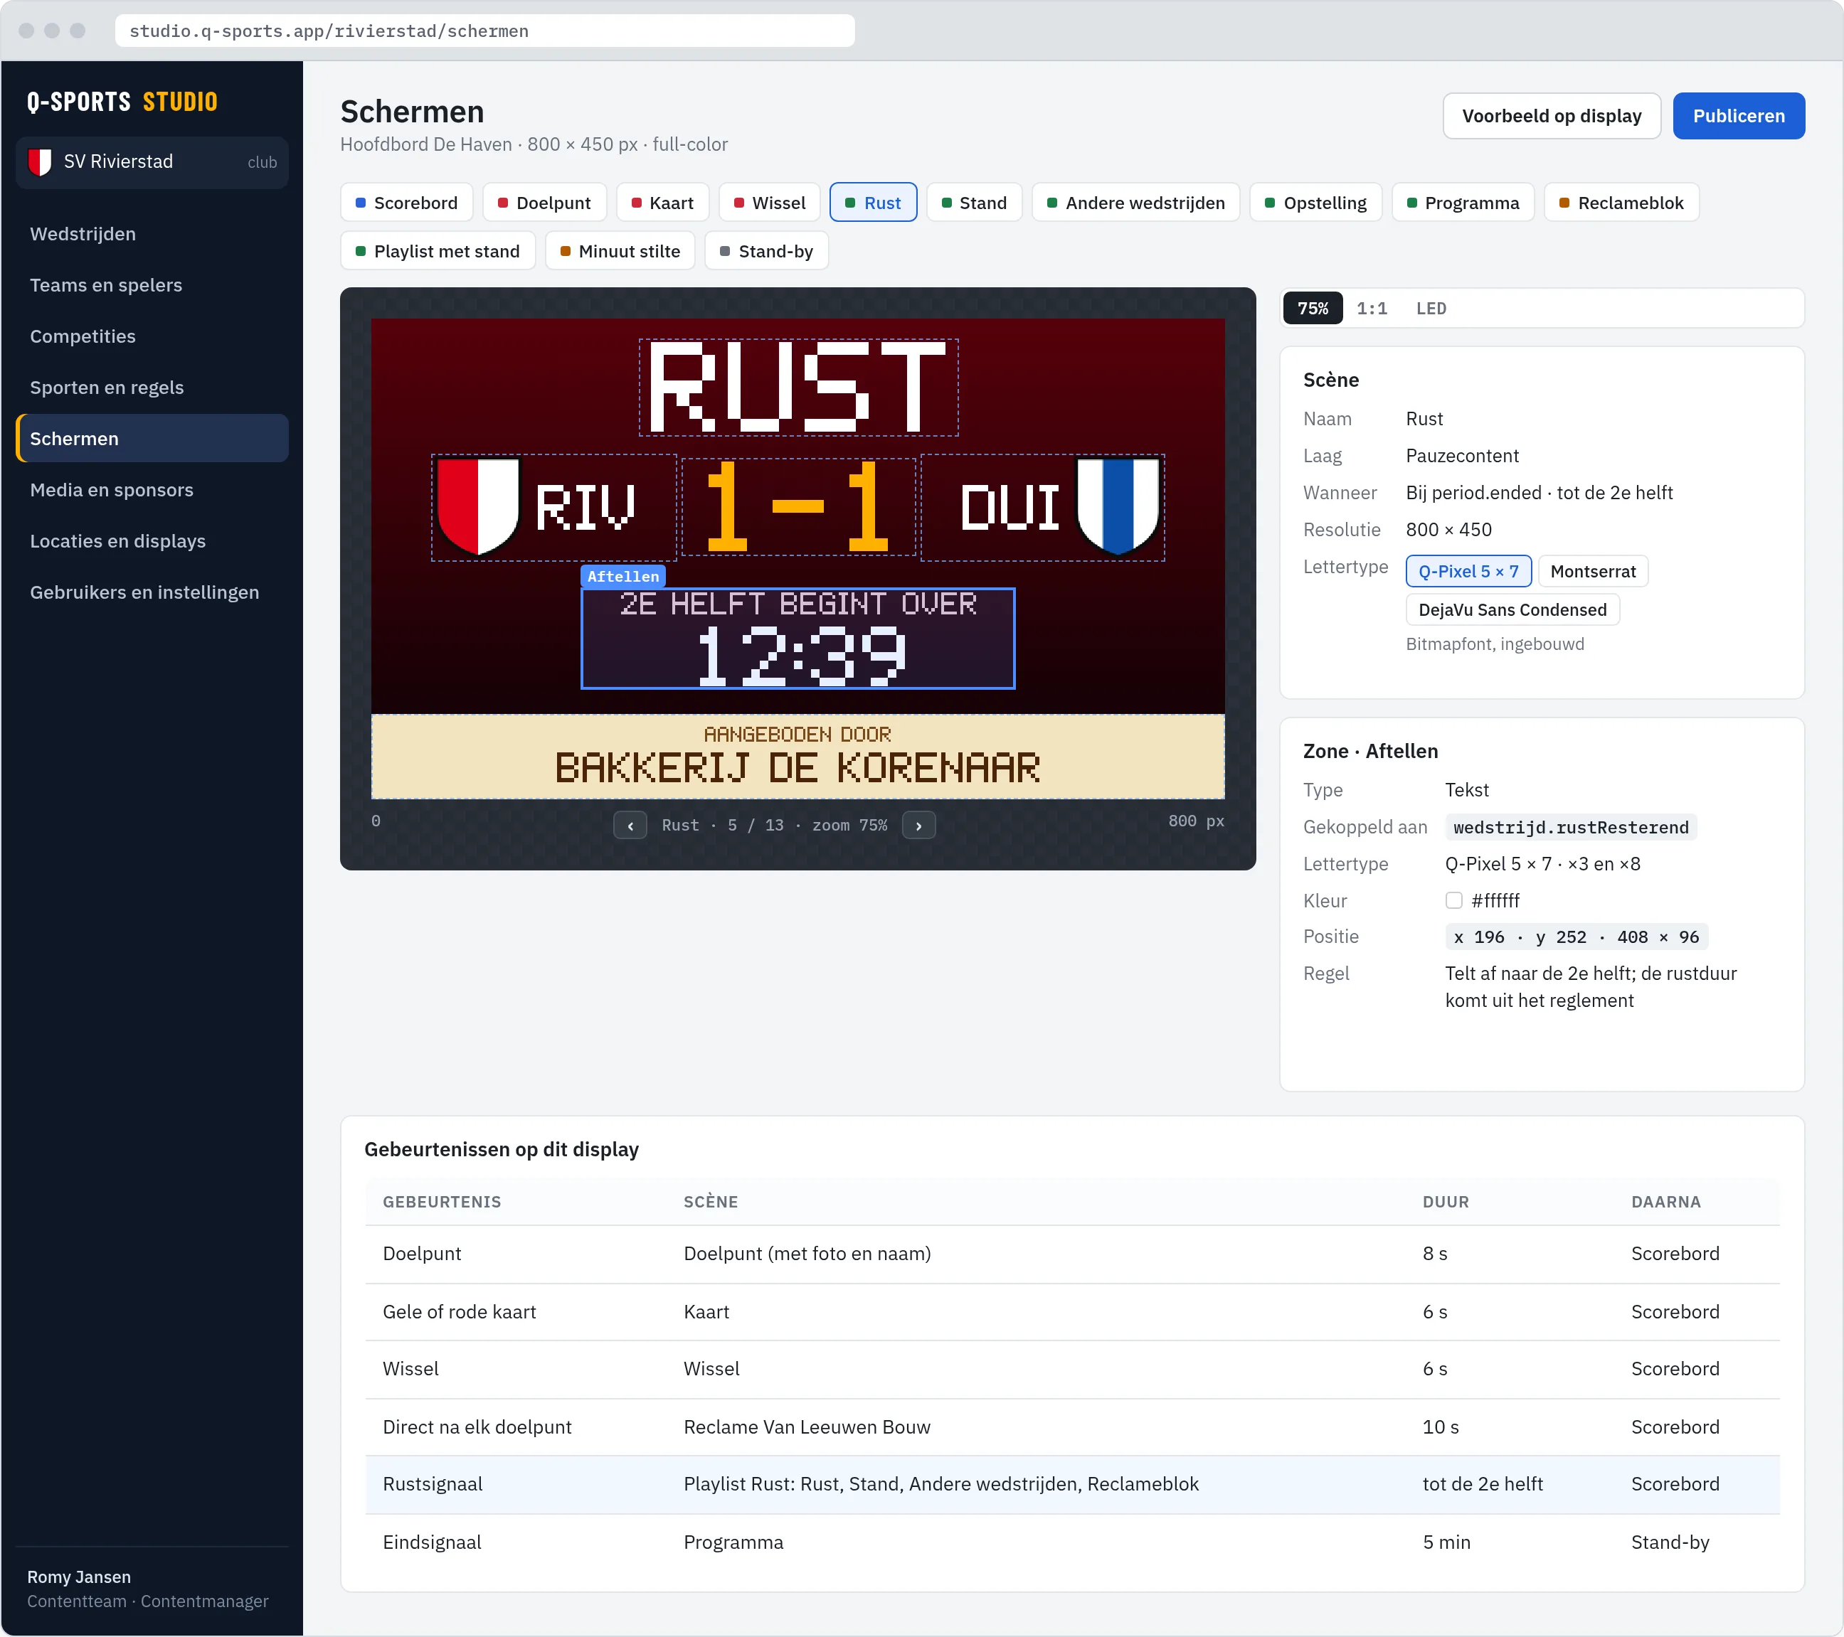Navigate to Competities
Image resolution: width=1844 pixels, height=1637 pixels.
tap(152, 336)
